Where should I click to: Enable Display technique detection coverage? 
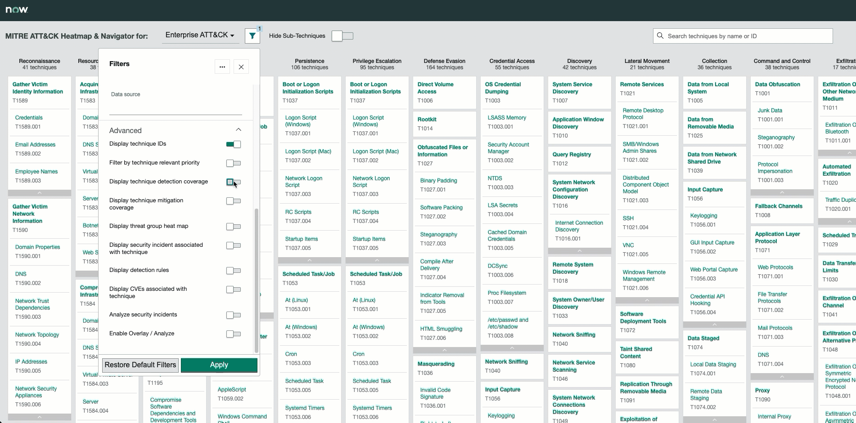(234, 182)
